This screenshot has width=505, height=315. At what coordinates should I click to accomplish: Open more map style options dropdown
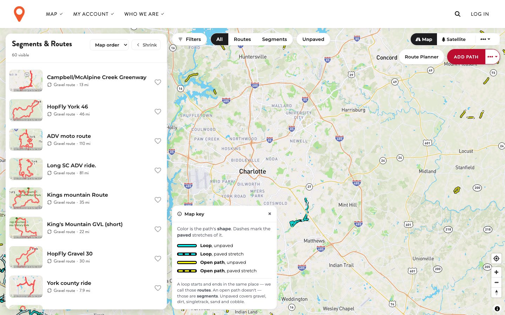(x=485, y=39)
